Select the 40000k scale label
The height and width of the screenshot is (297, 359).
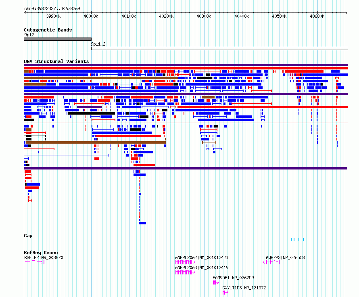pos(91,16)
